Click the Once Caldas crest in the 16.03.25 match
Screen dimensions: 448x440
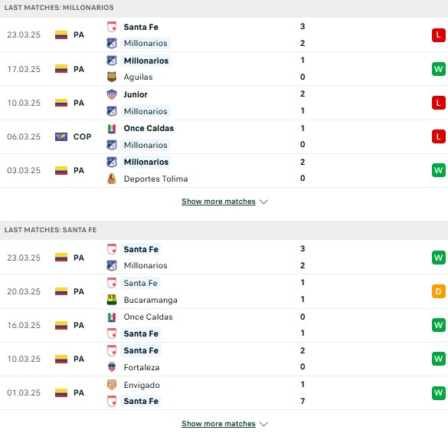pyautogui.click(x=112, y=317)
